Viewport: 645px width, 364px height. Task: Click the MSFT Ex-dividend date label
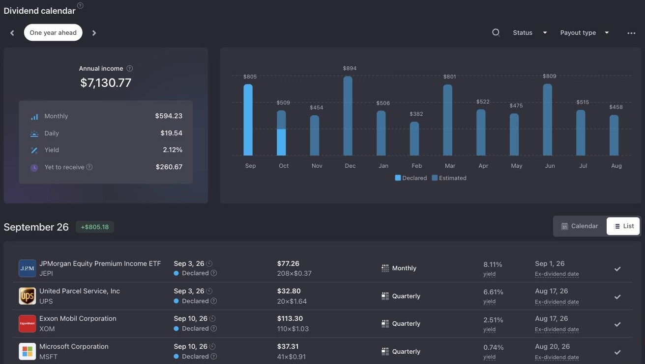557,358
